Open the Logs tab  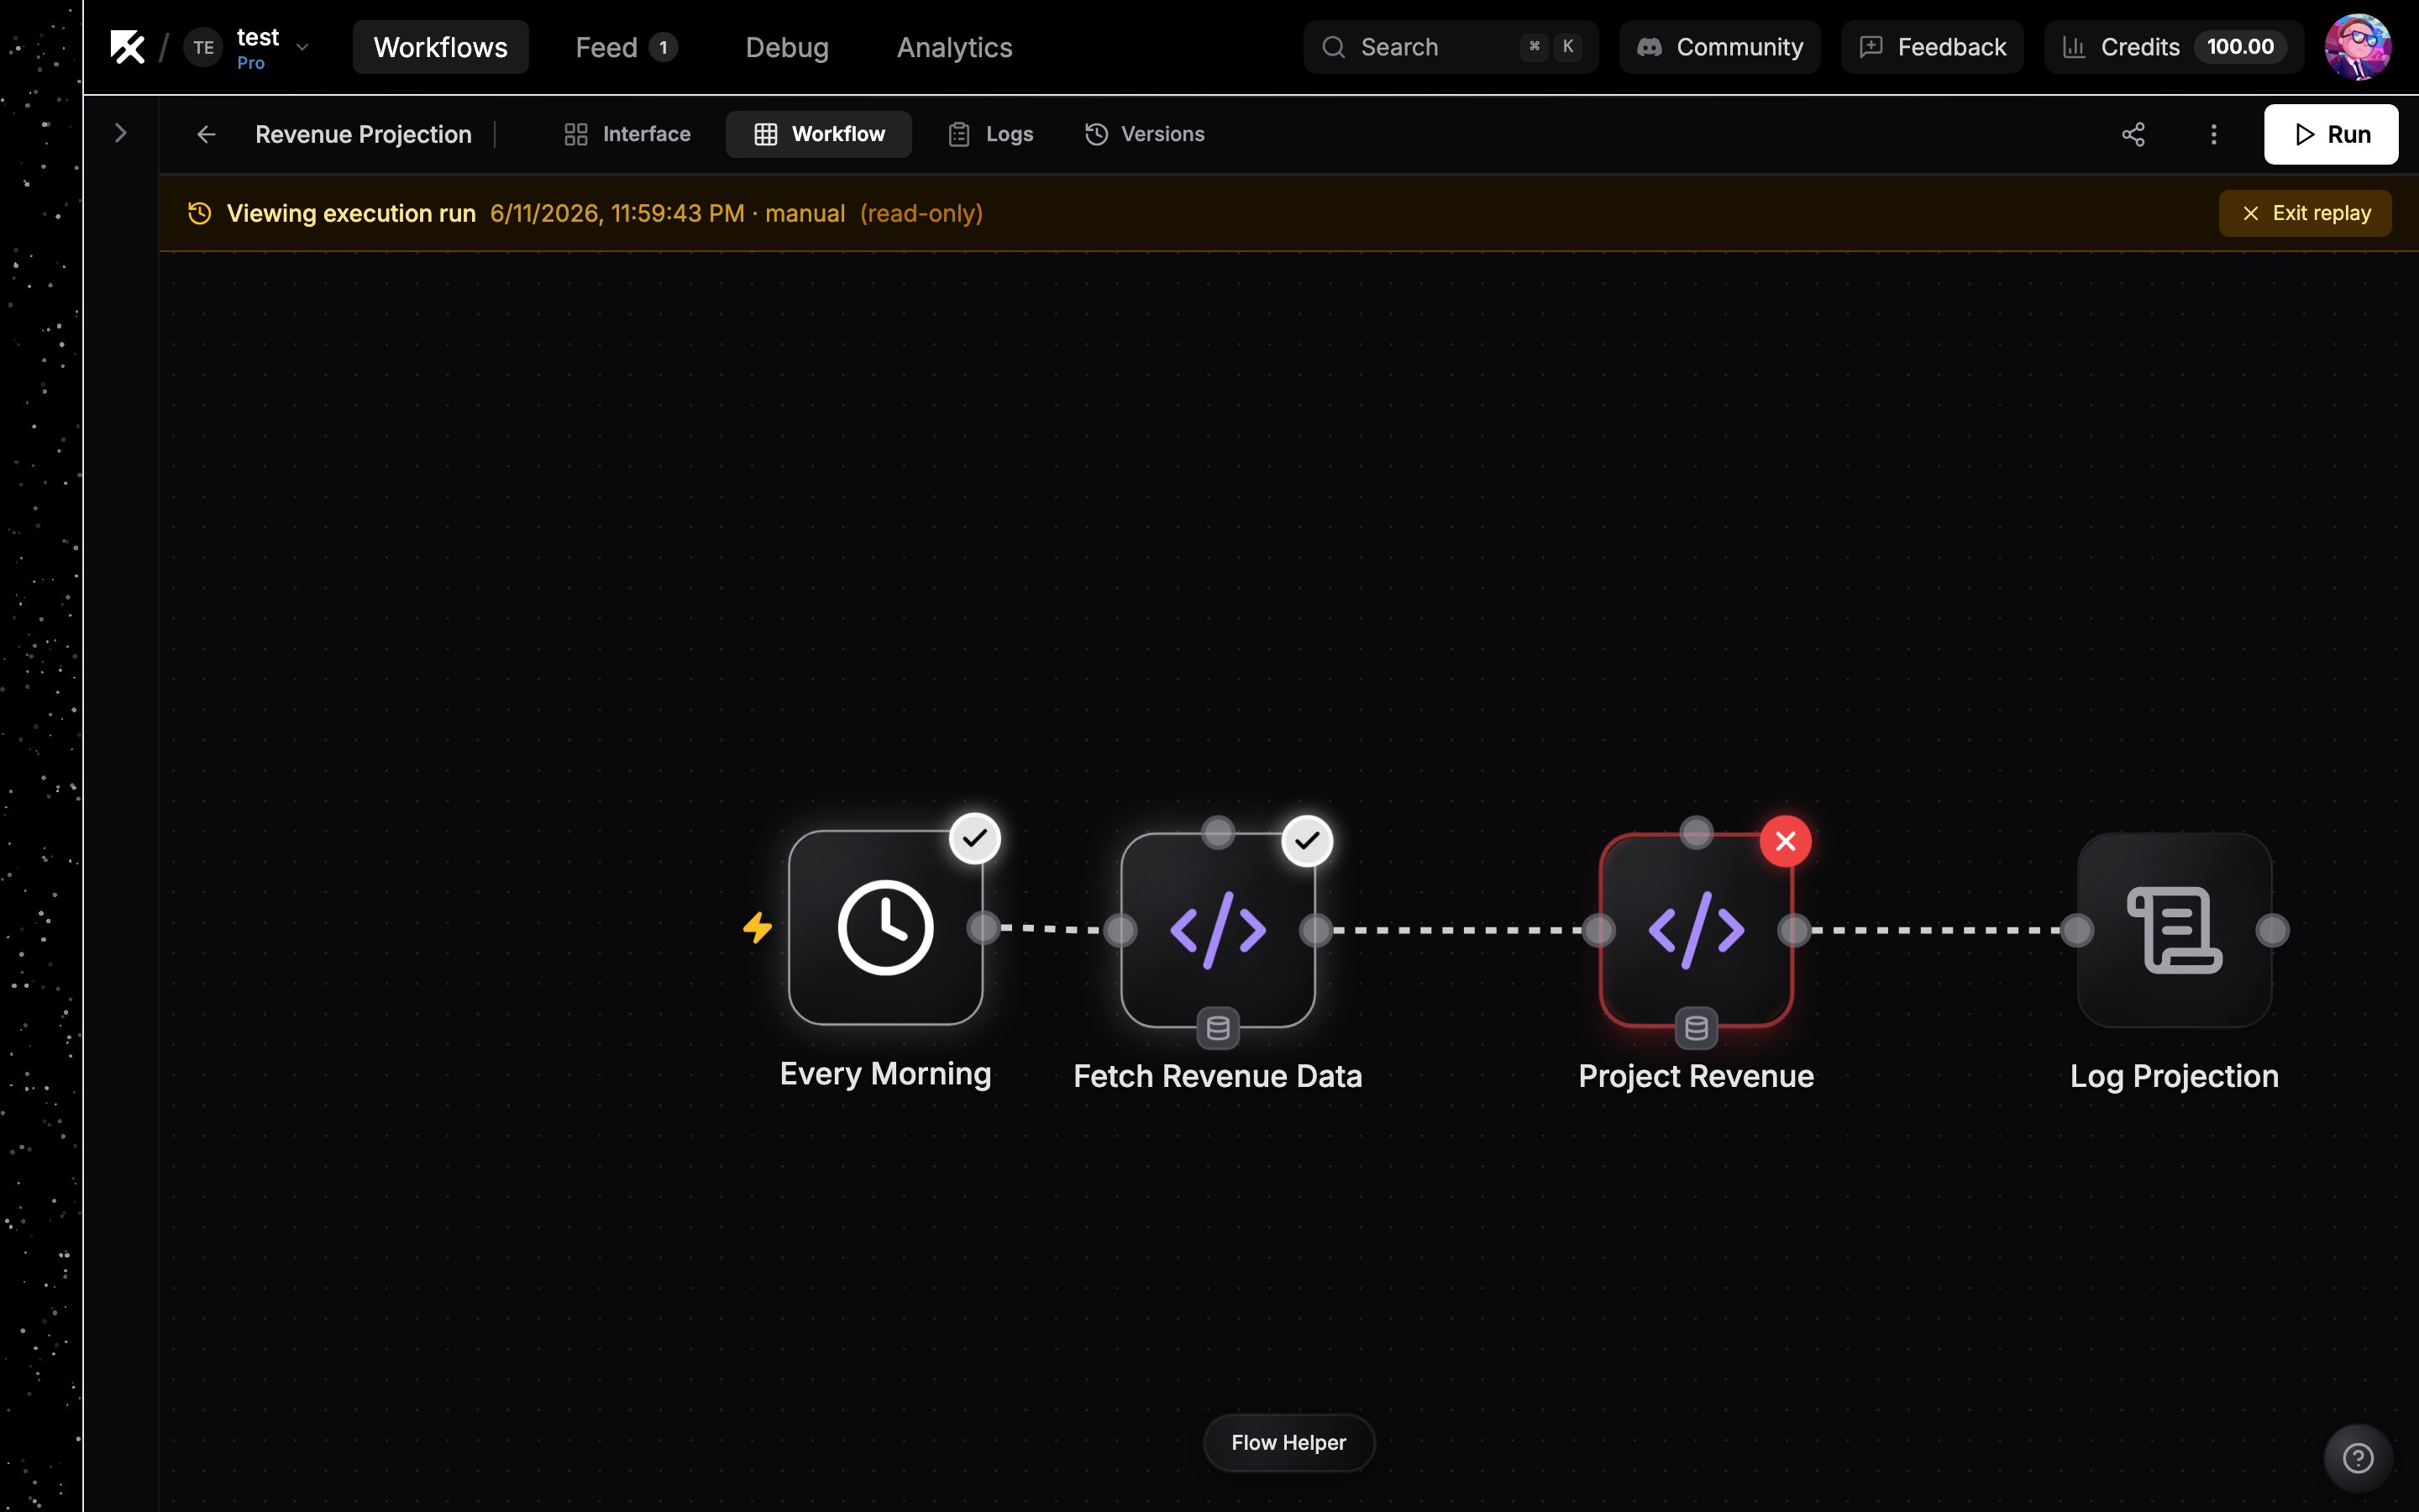[x=989, y=134]
